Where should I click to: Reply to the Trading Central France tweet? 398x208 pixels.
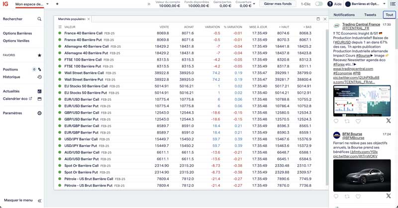point(336,121)
